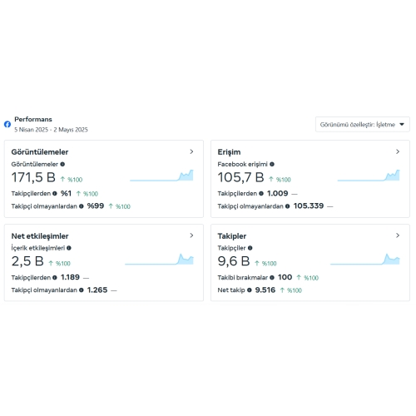The image size is (416, 416).
Task: Click the Görüntülemeler card title
Action: (40, 152)
